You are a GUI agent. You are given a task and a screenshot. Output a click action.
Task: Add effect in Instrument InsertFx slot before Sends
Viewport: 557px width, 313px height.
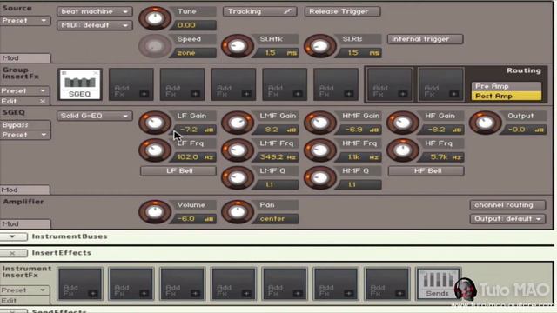386,283
